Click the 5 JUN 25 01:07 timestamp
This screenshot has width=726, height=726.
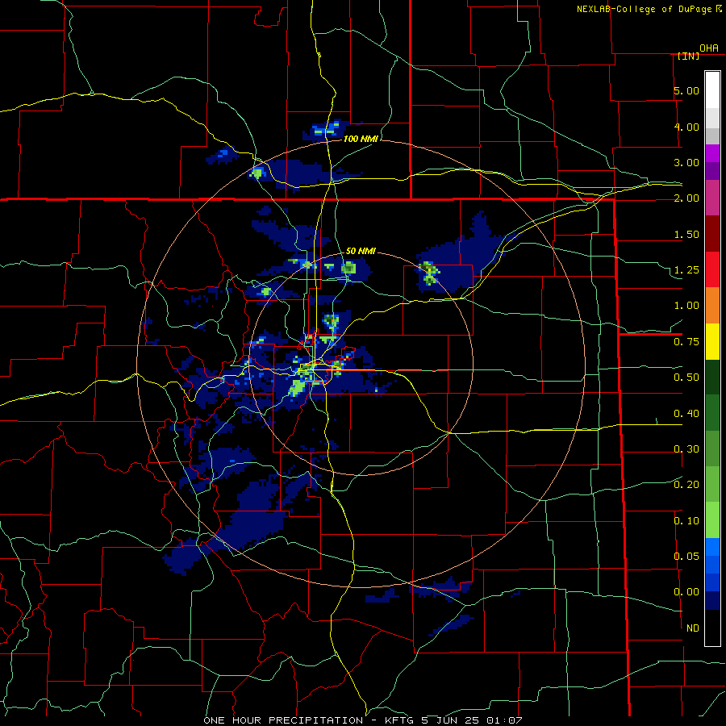point(471,720)
